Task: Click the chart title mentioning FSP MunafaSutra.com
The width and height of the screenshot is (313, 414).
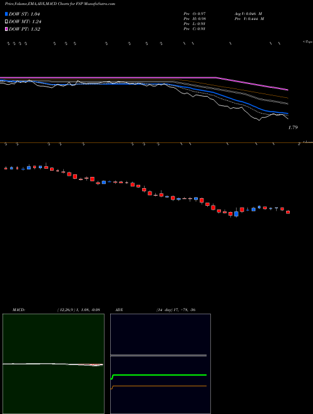Action: point(60,4)
